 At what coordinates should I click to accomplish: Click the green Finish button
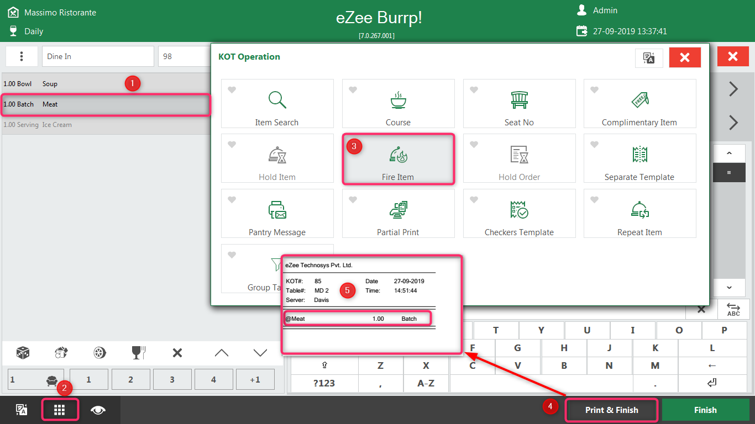(x=705, y=410)
